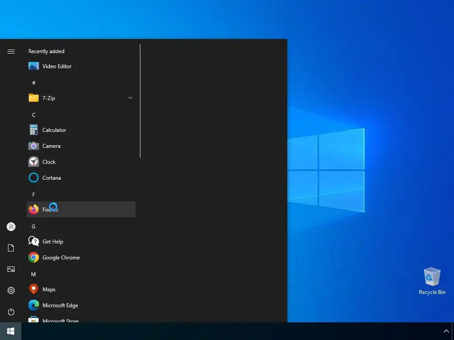Click the Power icon
The width and height of the screenshot is (454, 340).
(x=11, y=312)
